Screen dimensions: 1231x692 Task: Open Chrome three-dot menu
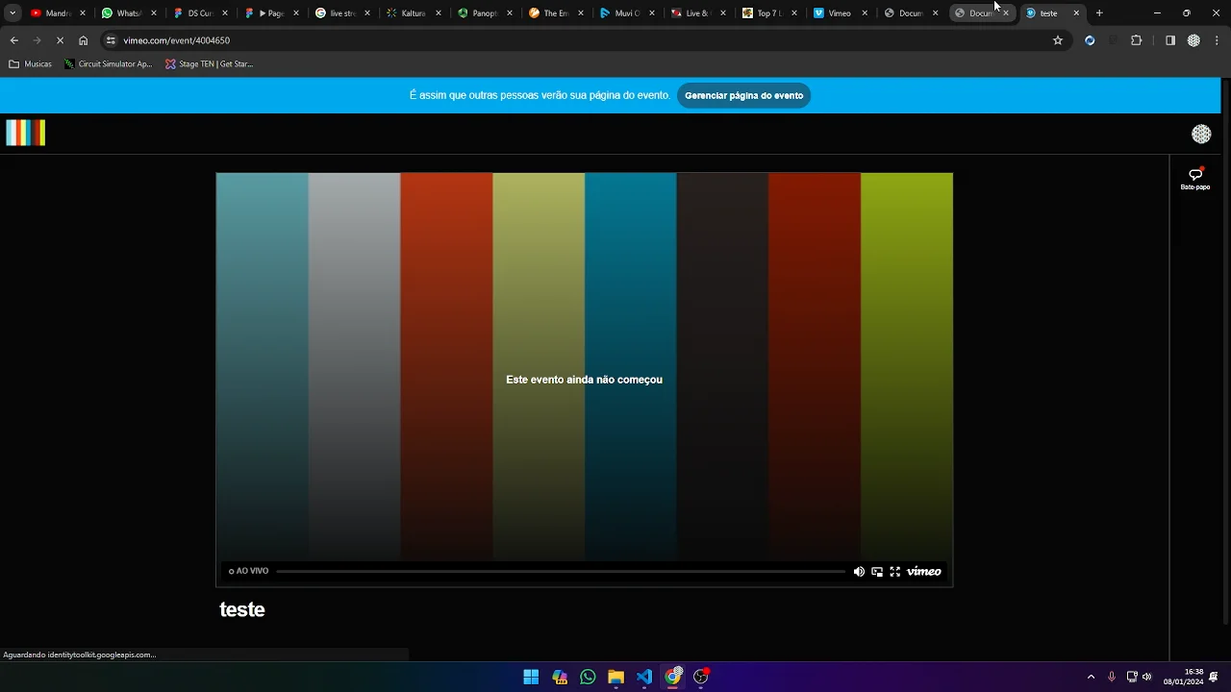click(1217, 40)
